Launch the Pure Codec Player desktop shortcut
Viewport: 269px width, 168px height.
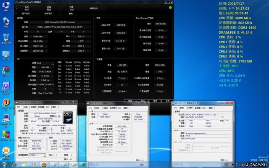(x=6, y=88)
